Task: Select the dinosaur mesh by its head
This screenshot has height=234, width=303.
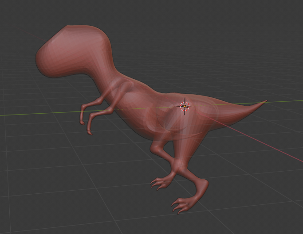Action: (74, 51)
